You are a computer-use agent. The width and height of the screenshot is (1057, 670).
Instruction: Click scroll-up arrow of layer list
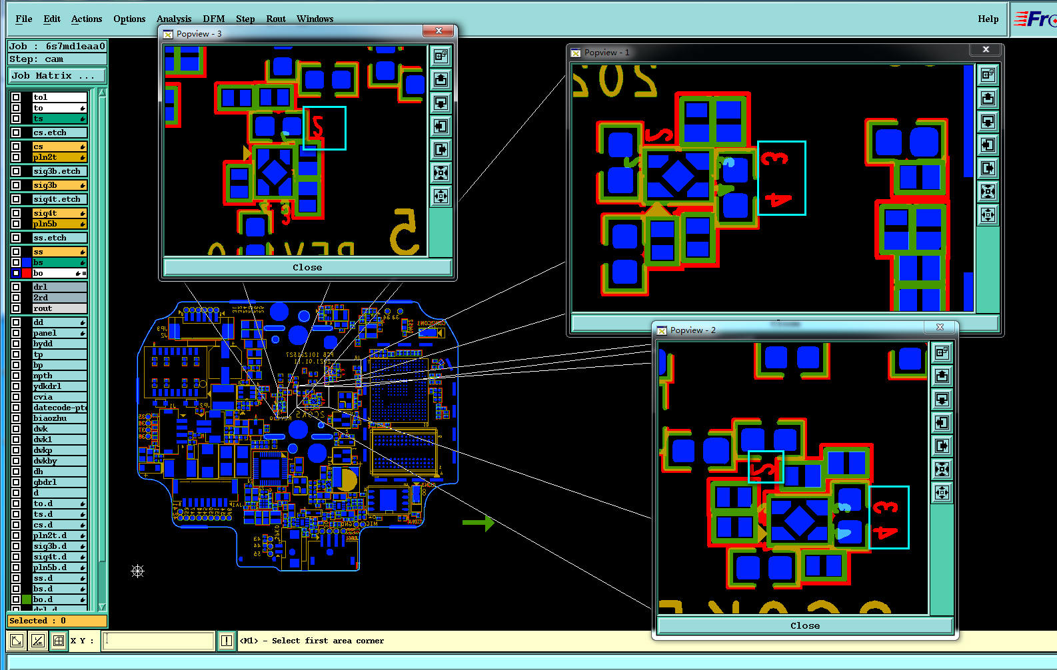click(x=102, y=93)
